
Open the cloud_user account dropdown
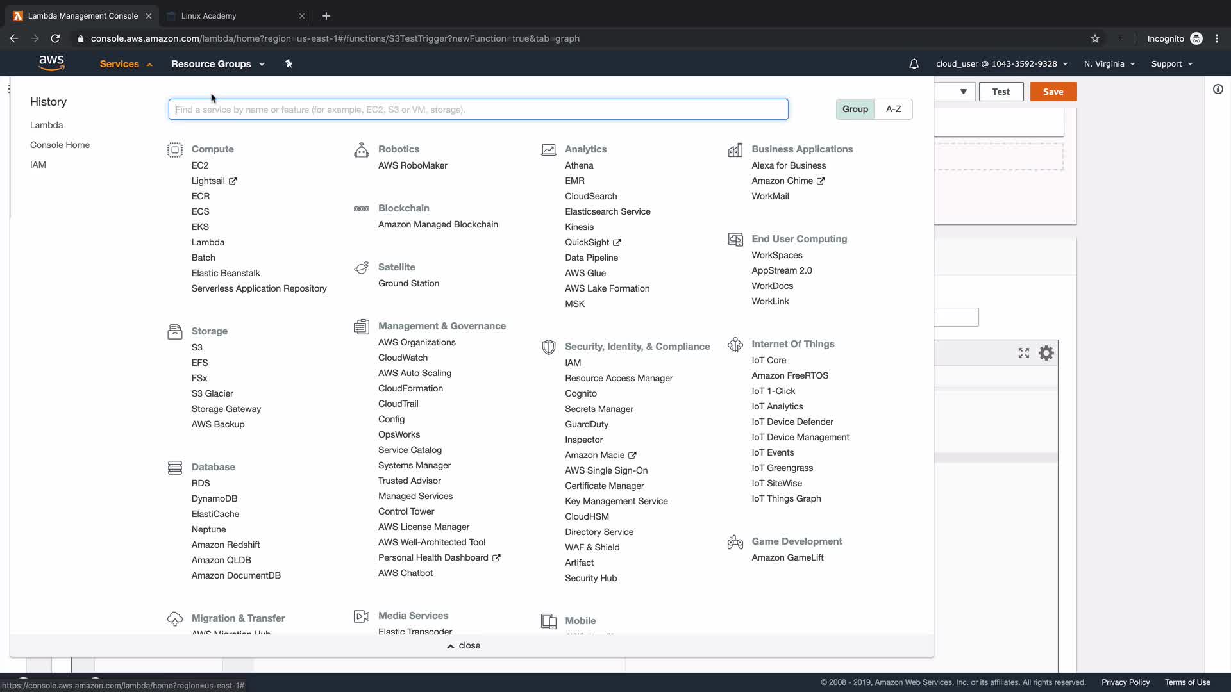point(1001,63)
